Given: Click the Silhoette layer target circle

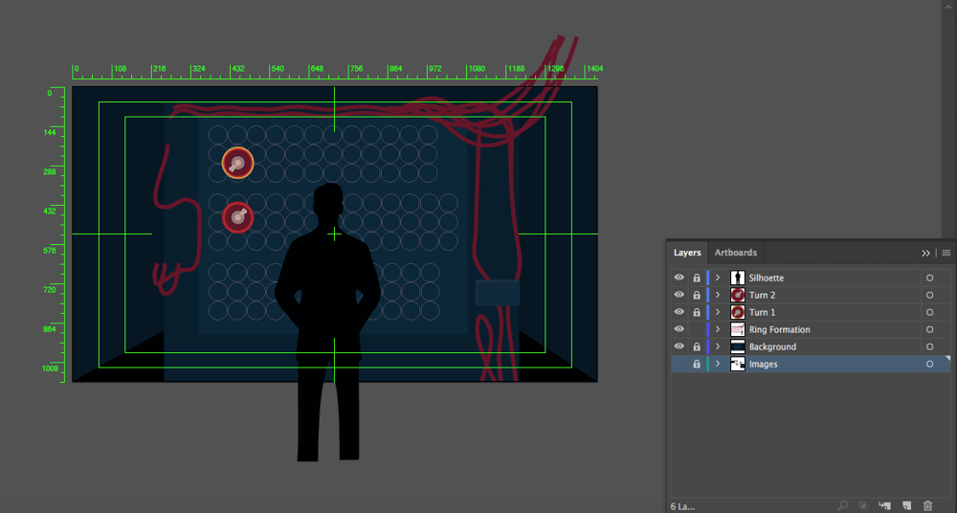Looking at the screenshot, I should coord(929,278).
